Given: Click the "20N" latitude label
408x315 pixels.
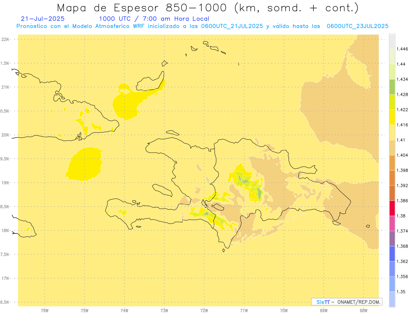Looking at the screenshot, I should point(5,135).
